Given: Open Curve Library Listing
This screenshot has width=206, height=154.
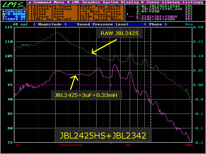Looking at the screenshot, I should pyautogui.click(x=174, y=2).
